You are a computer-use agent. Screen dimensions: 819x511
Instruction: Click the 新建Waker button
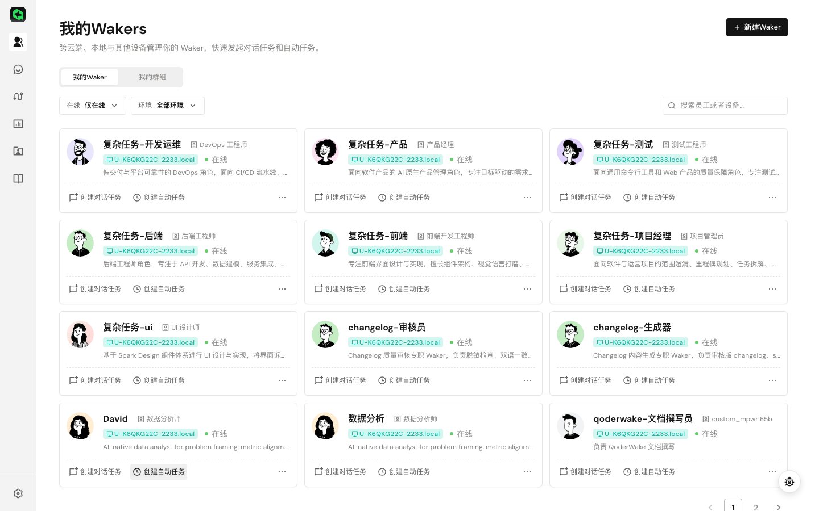click(x=757, y=27)
